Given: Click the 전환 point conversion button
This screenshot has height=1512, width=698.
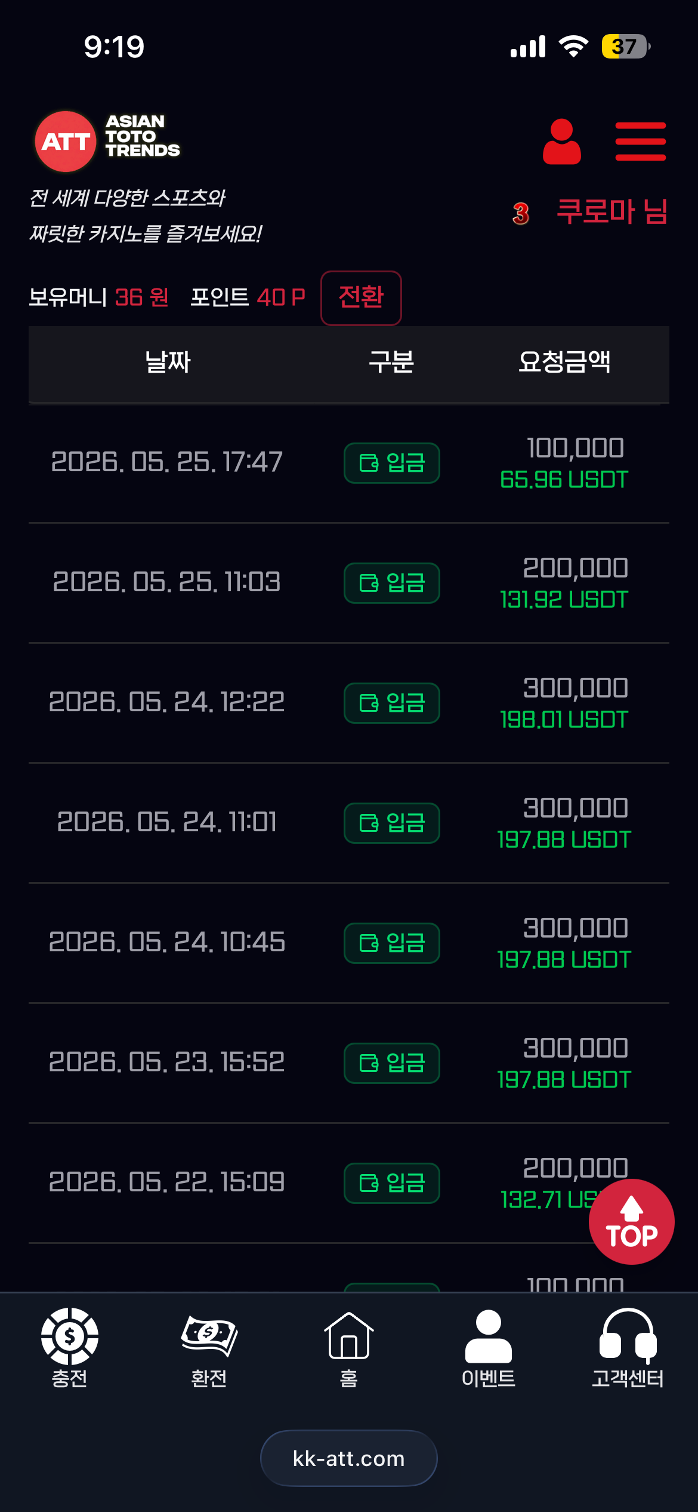Looking at the screenshot, I should pos(361,297).
